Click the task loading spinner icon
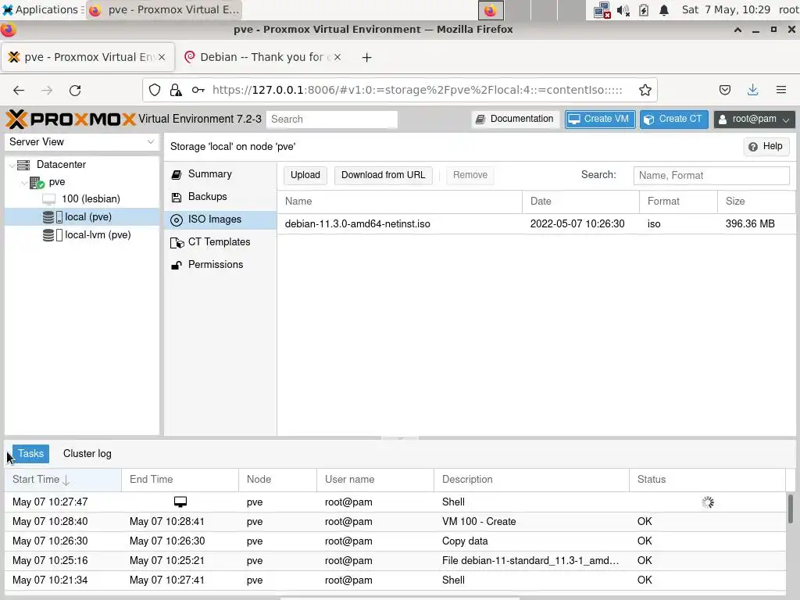The image size is (800, 600). point(708,502)
